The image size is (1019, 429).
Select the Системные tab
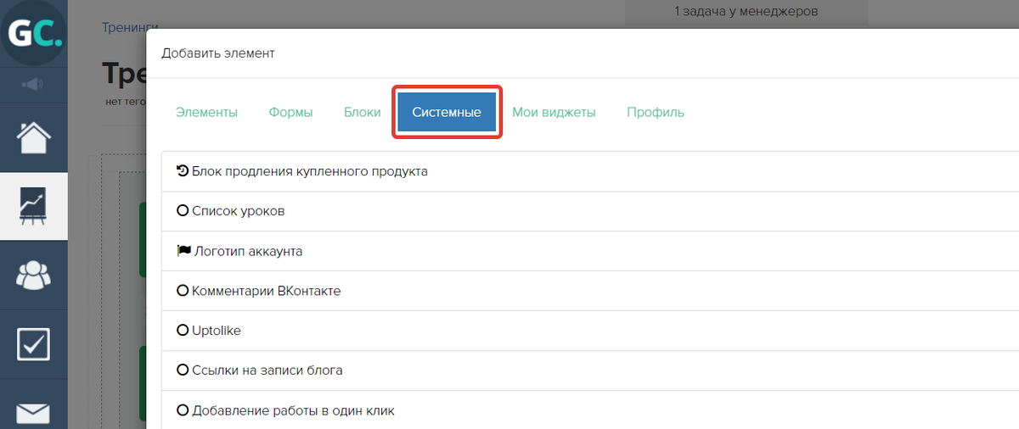click(447, 112)
